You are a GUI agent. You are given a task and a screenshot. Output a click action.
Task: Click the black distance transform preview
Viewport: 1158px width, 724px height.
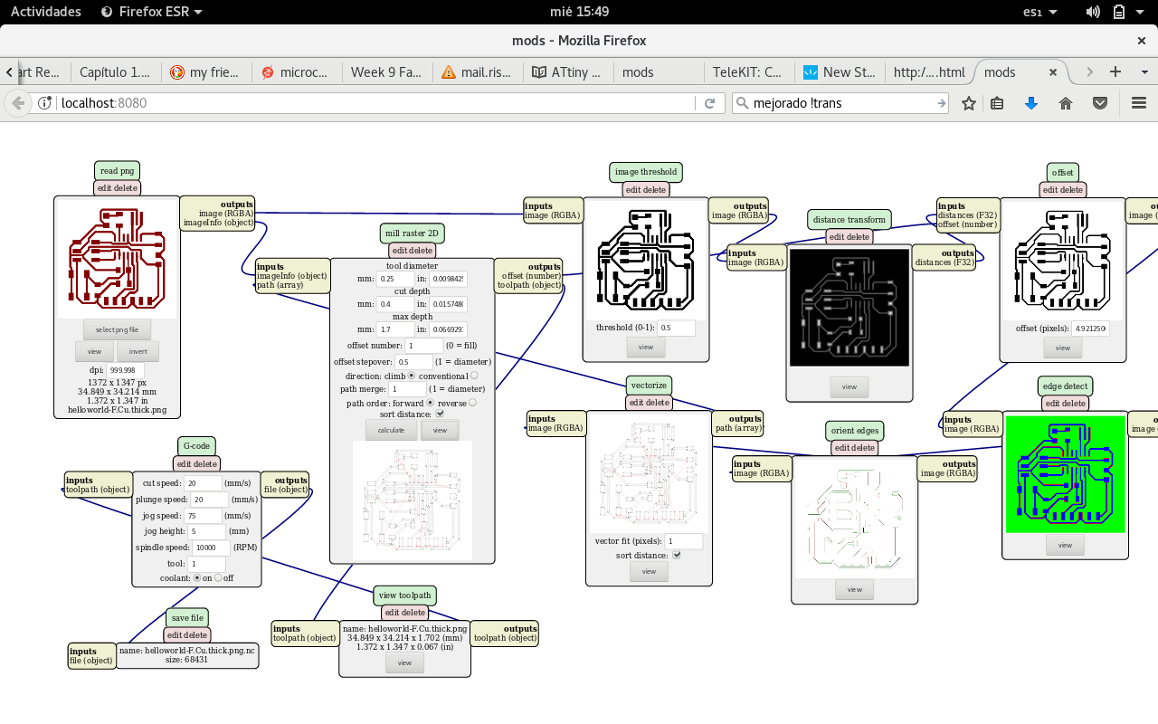[850, 308]
